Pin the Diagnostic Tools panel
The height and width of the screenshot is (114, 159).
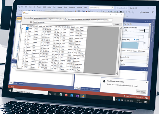click(148, 21)
